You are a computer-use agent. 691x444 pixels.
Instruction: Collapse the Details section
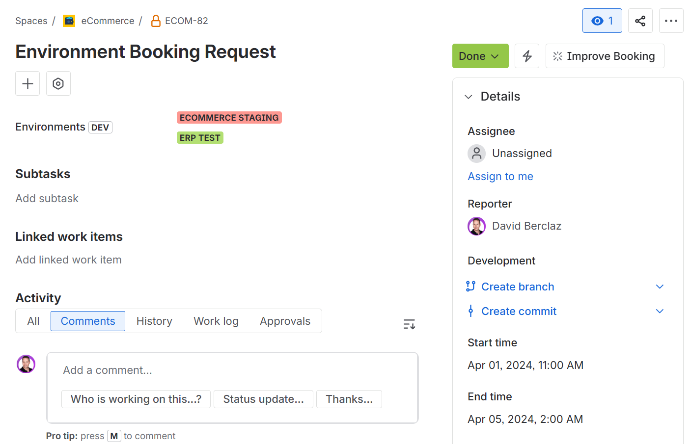click(469, 97)
